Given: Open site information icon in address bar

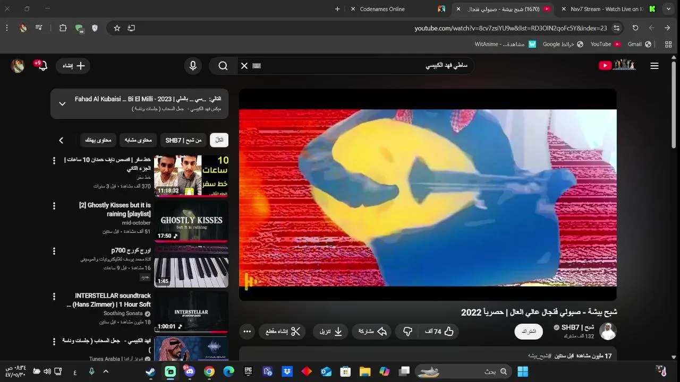Looking at the screenshot, I should 617,28.
